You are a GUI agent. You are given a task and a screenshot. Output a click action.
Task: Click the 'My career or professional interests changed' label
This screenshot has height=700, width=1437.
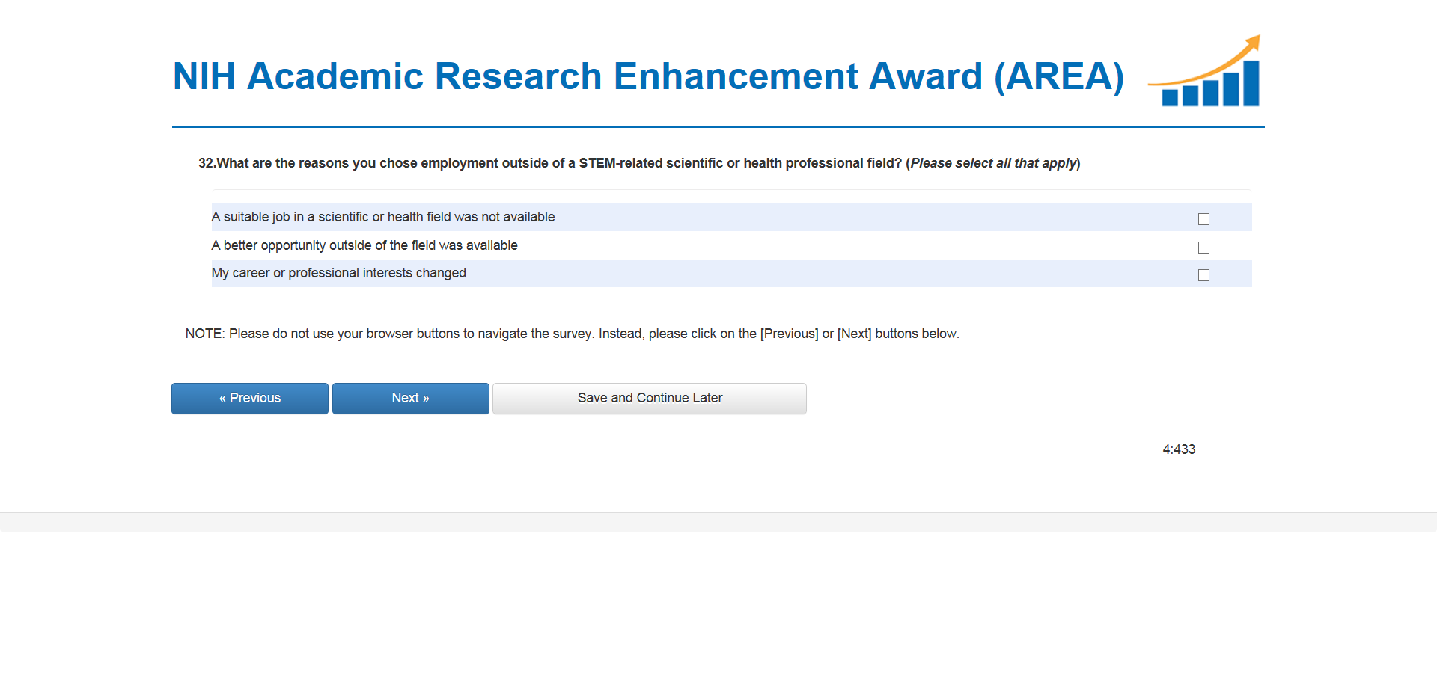[x=339, y=273]
